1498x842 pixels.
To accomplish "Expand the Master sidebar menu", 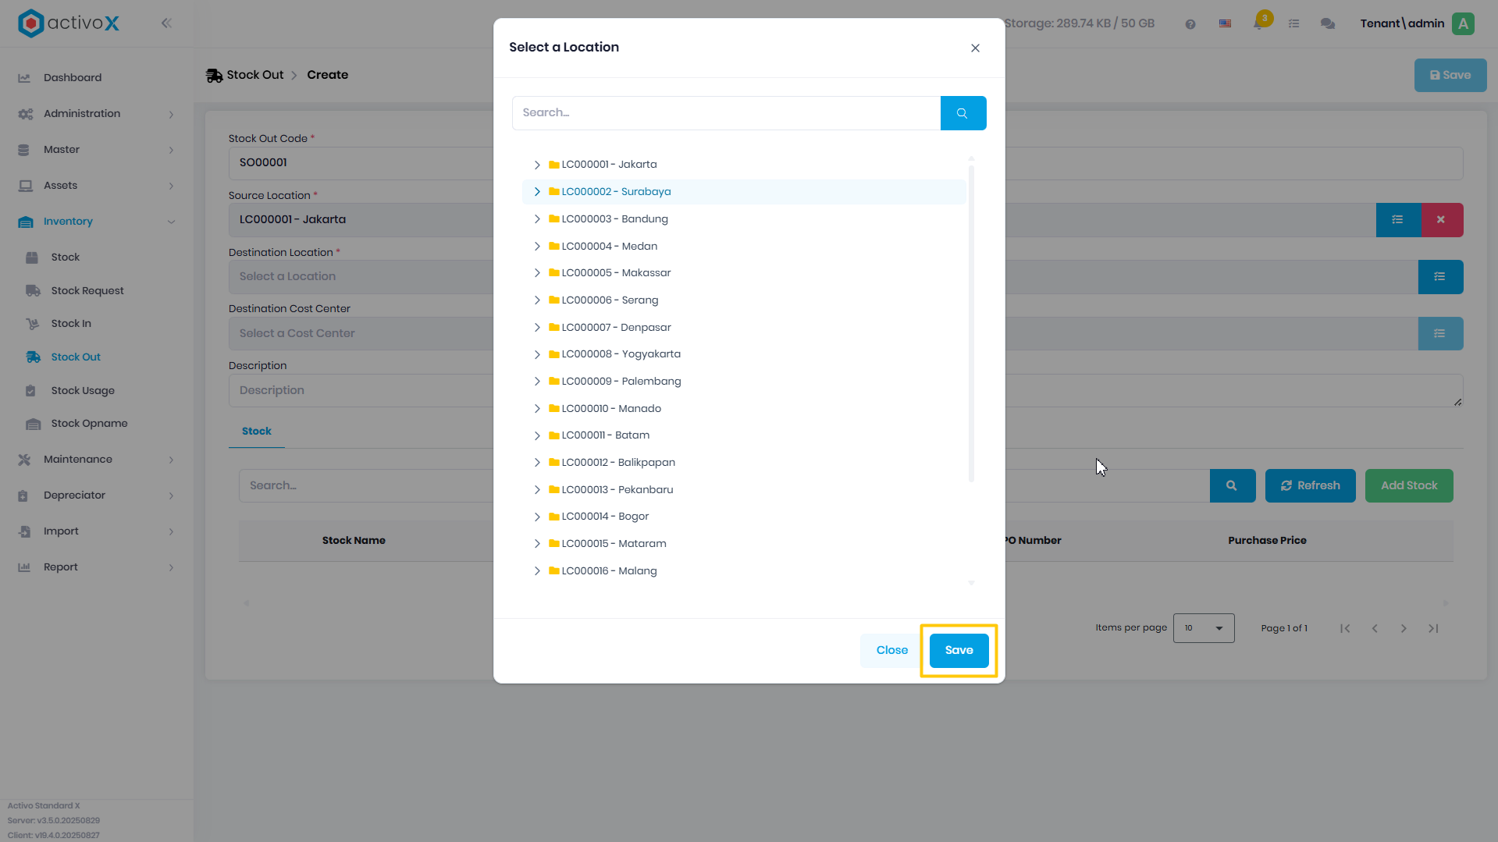I will [x=97, y=150].
